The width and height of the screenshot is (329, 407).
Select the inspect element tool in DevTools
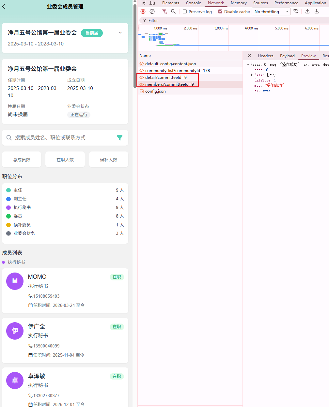143,3
